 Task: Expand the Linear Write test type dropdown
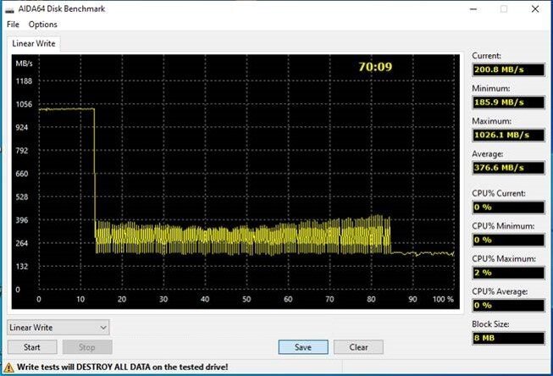58,328
